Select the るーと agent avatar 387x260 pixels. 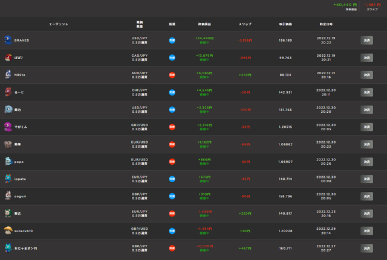point(8,92)
